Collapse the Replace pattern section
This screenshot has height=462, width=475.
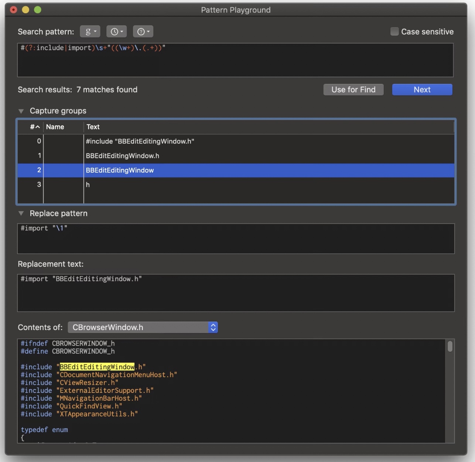coord(21,214)
